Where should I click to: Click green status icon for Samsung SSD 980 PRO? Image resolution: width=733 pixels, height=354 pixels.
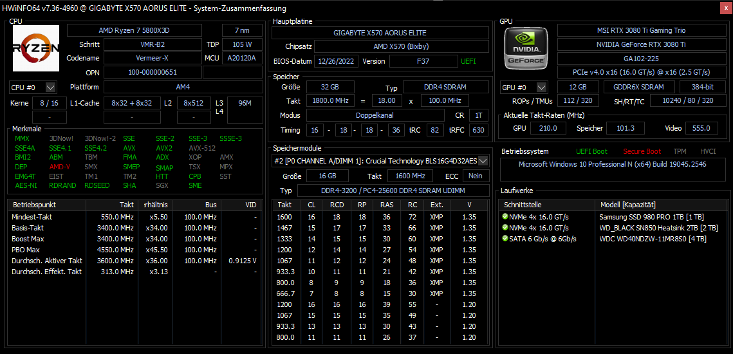(505, 217)
